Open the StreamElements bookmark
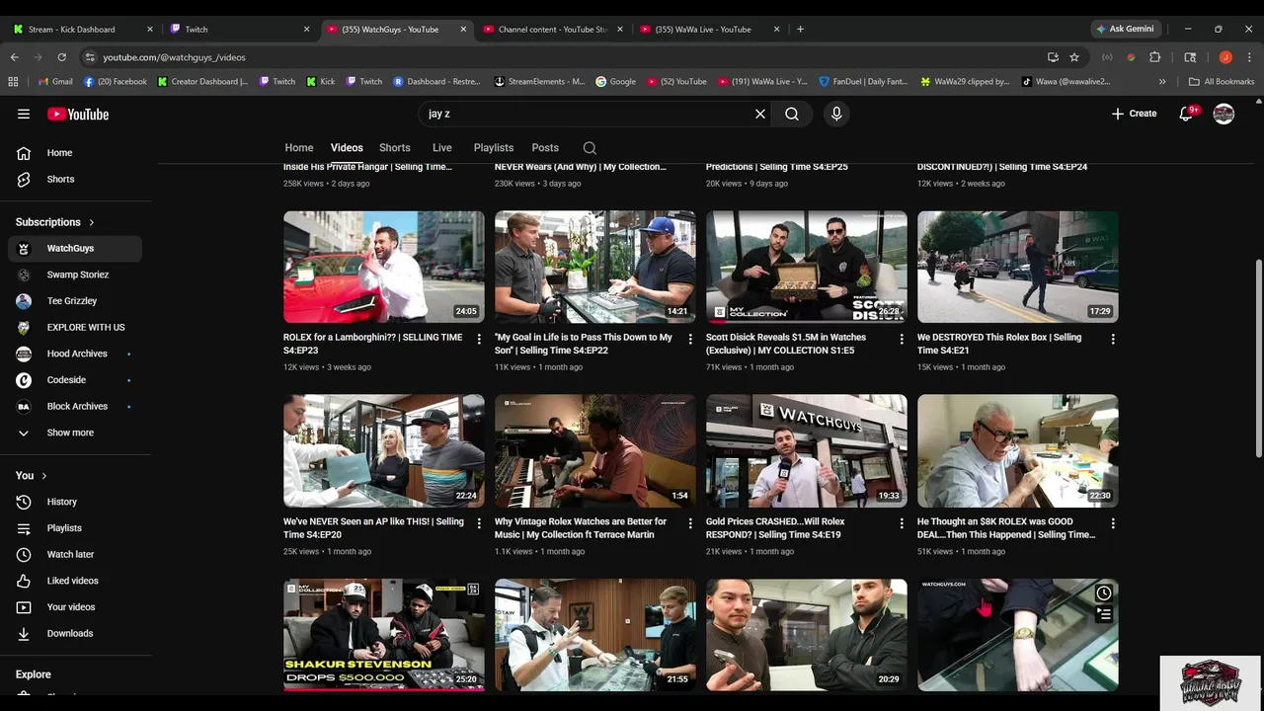Screen dimensions: 1264x711 (540, 81)
